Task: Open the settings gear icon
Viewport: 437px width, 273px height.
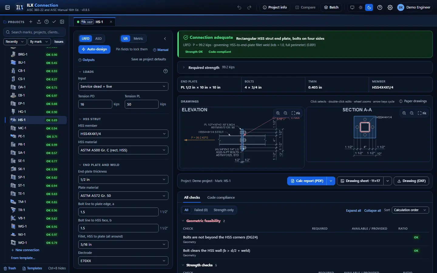Action: point(390,7)
